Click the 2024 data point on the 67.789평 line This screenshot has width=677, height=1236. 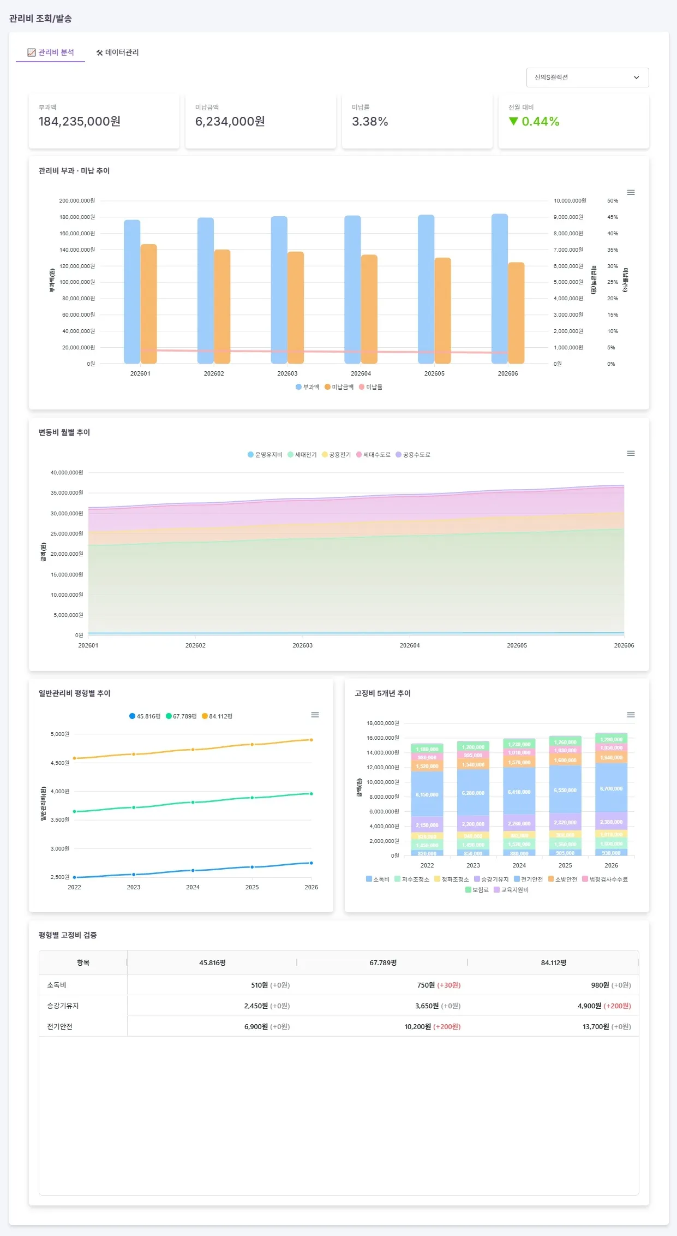pos(193,803)
